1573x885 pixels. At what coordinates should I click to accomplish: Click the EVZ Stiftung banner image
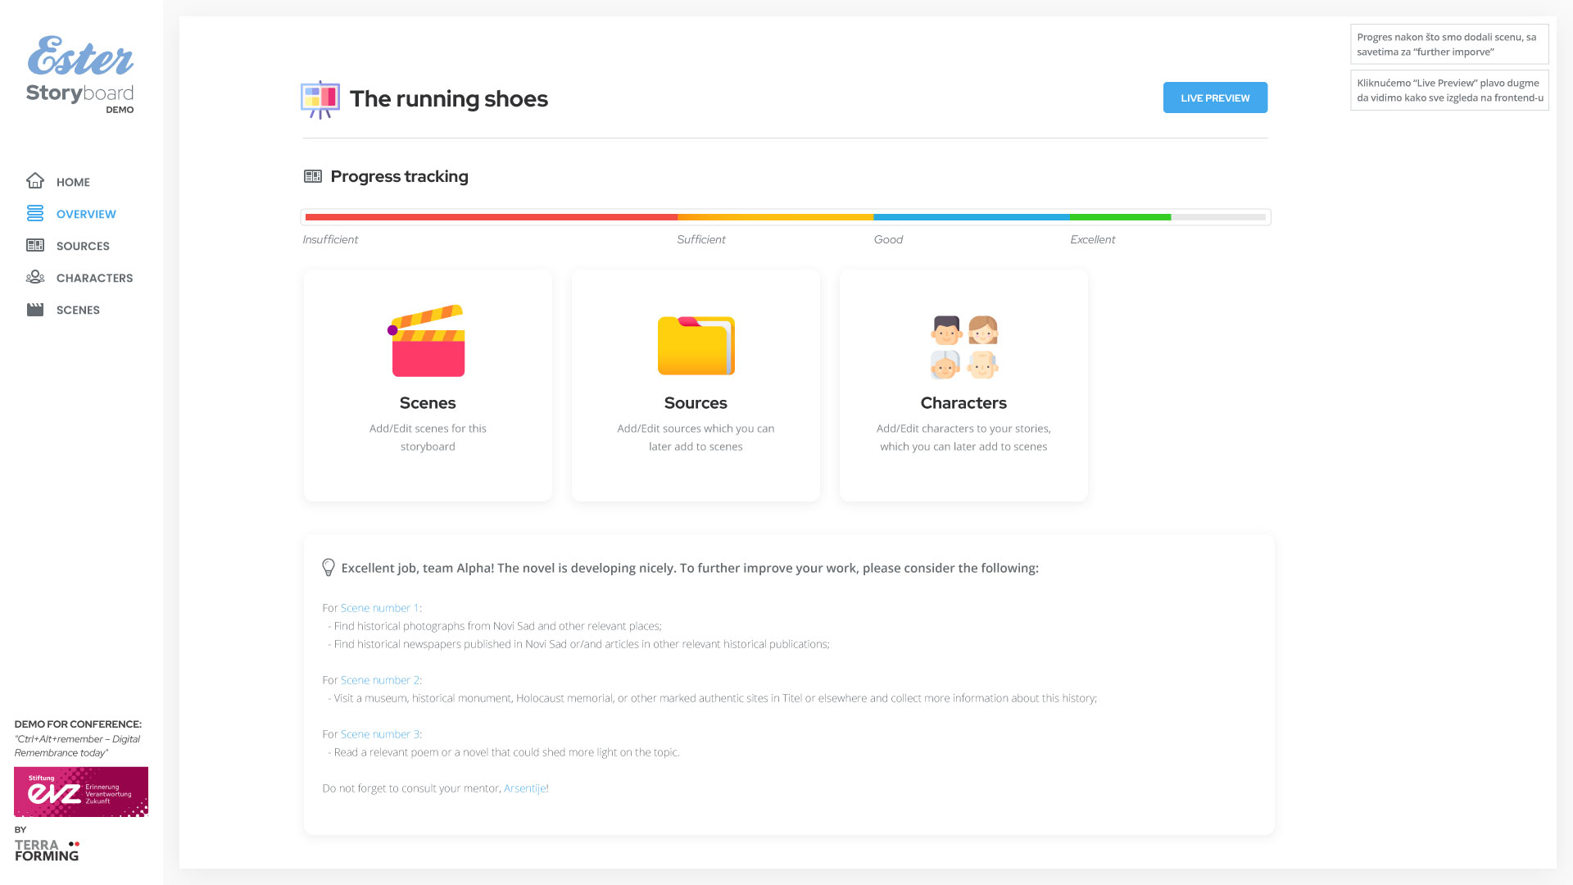point(81,792)
